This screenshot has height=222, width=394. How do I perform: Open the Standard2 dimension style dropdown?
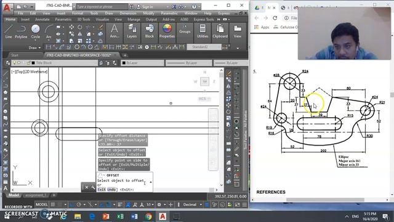tap(204, 47)
